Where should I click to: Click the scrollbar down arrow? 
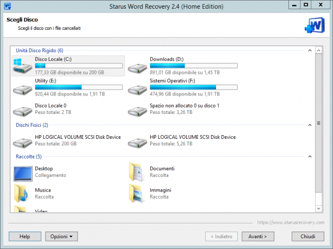tap(318, 208)
